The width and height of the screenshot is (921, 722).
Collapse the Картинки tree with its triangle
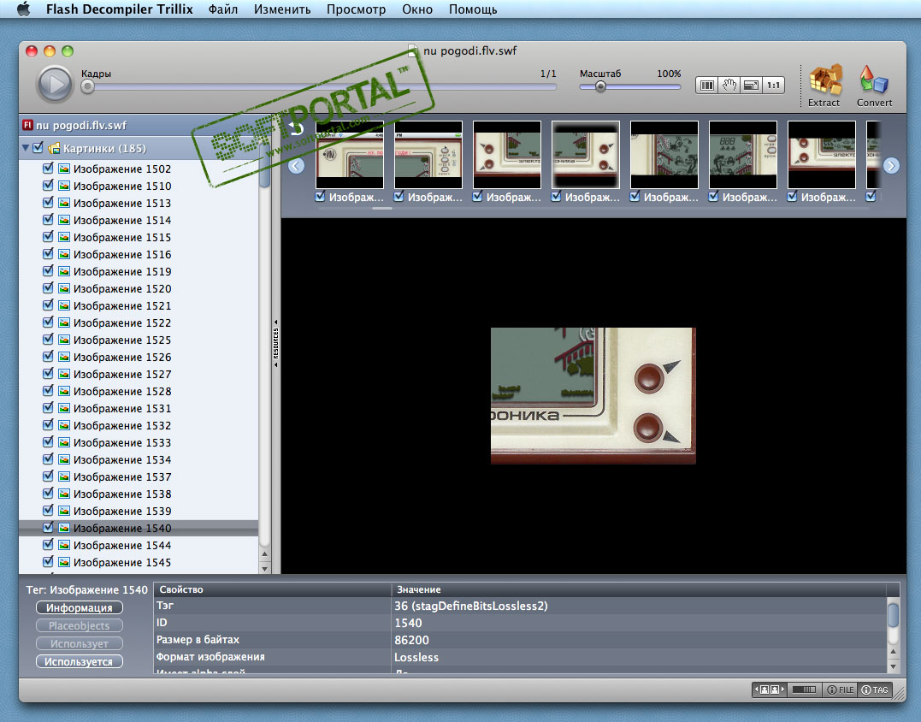(x=26, y=148)
